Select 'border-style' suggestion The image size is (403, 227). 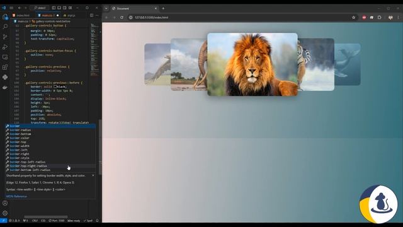coord(50,158)
